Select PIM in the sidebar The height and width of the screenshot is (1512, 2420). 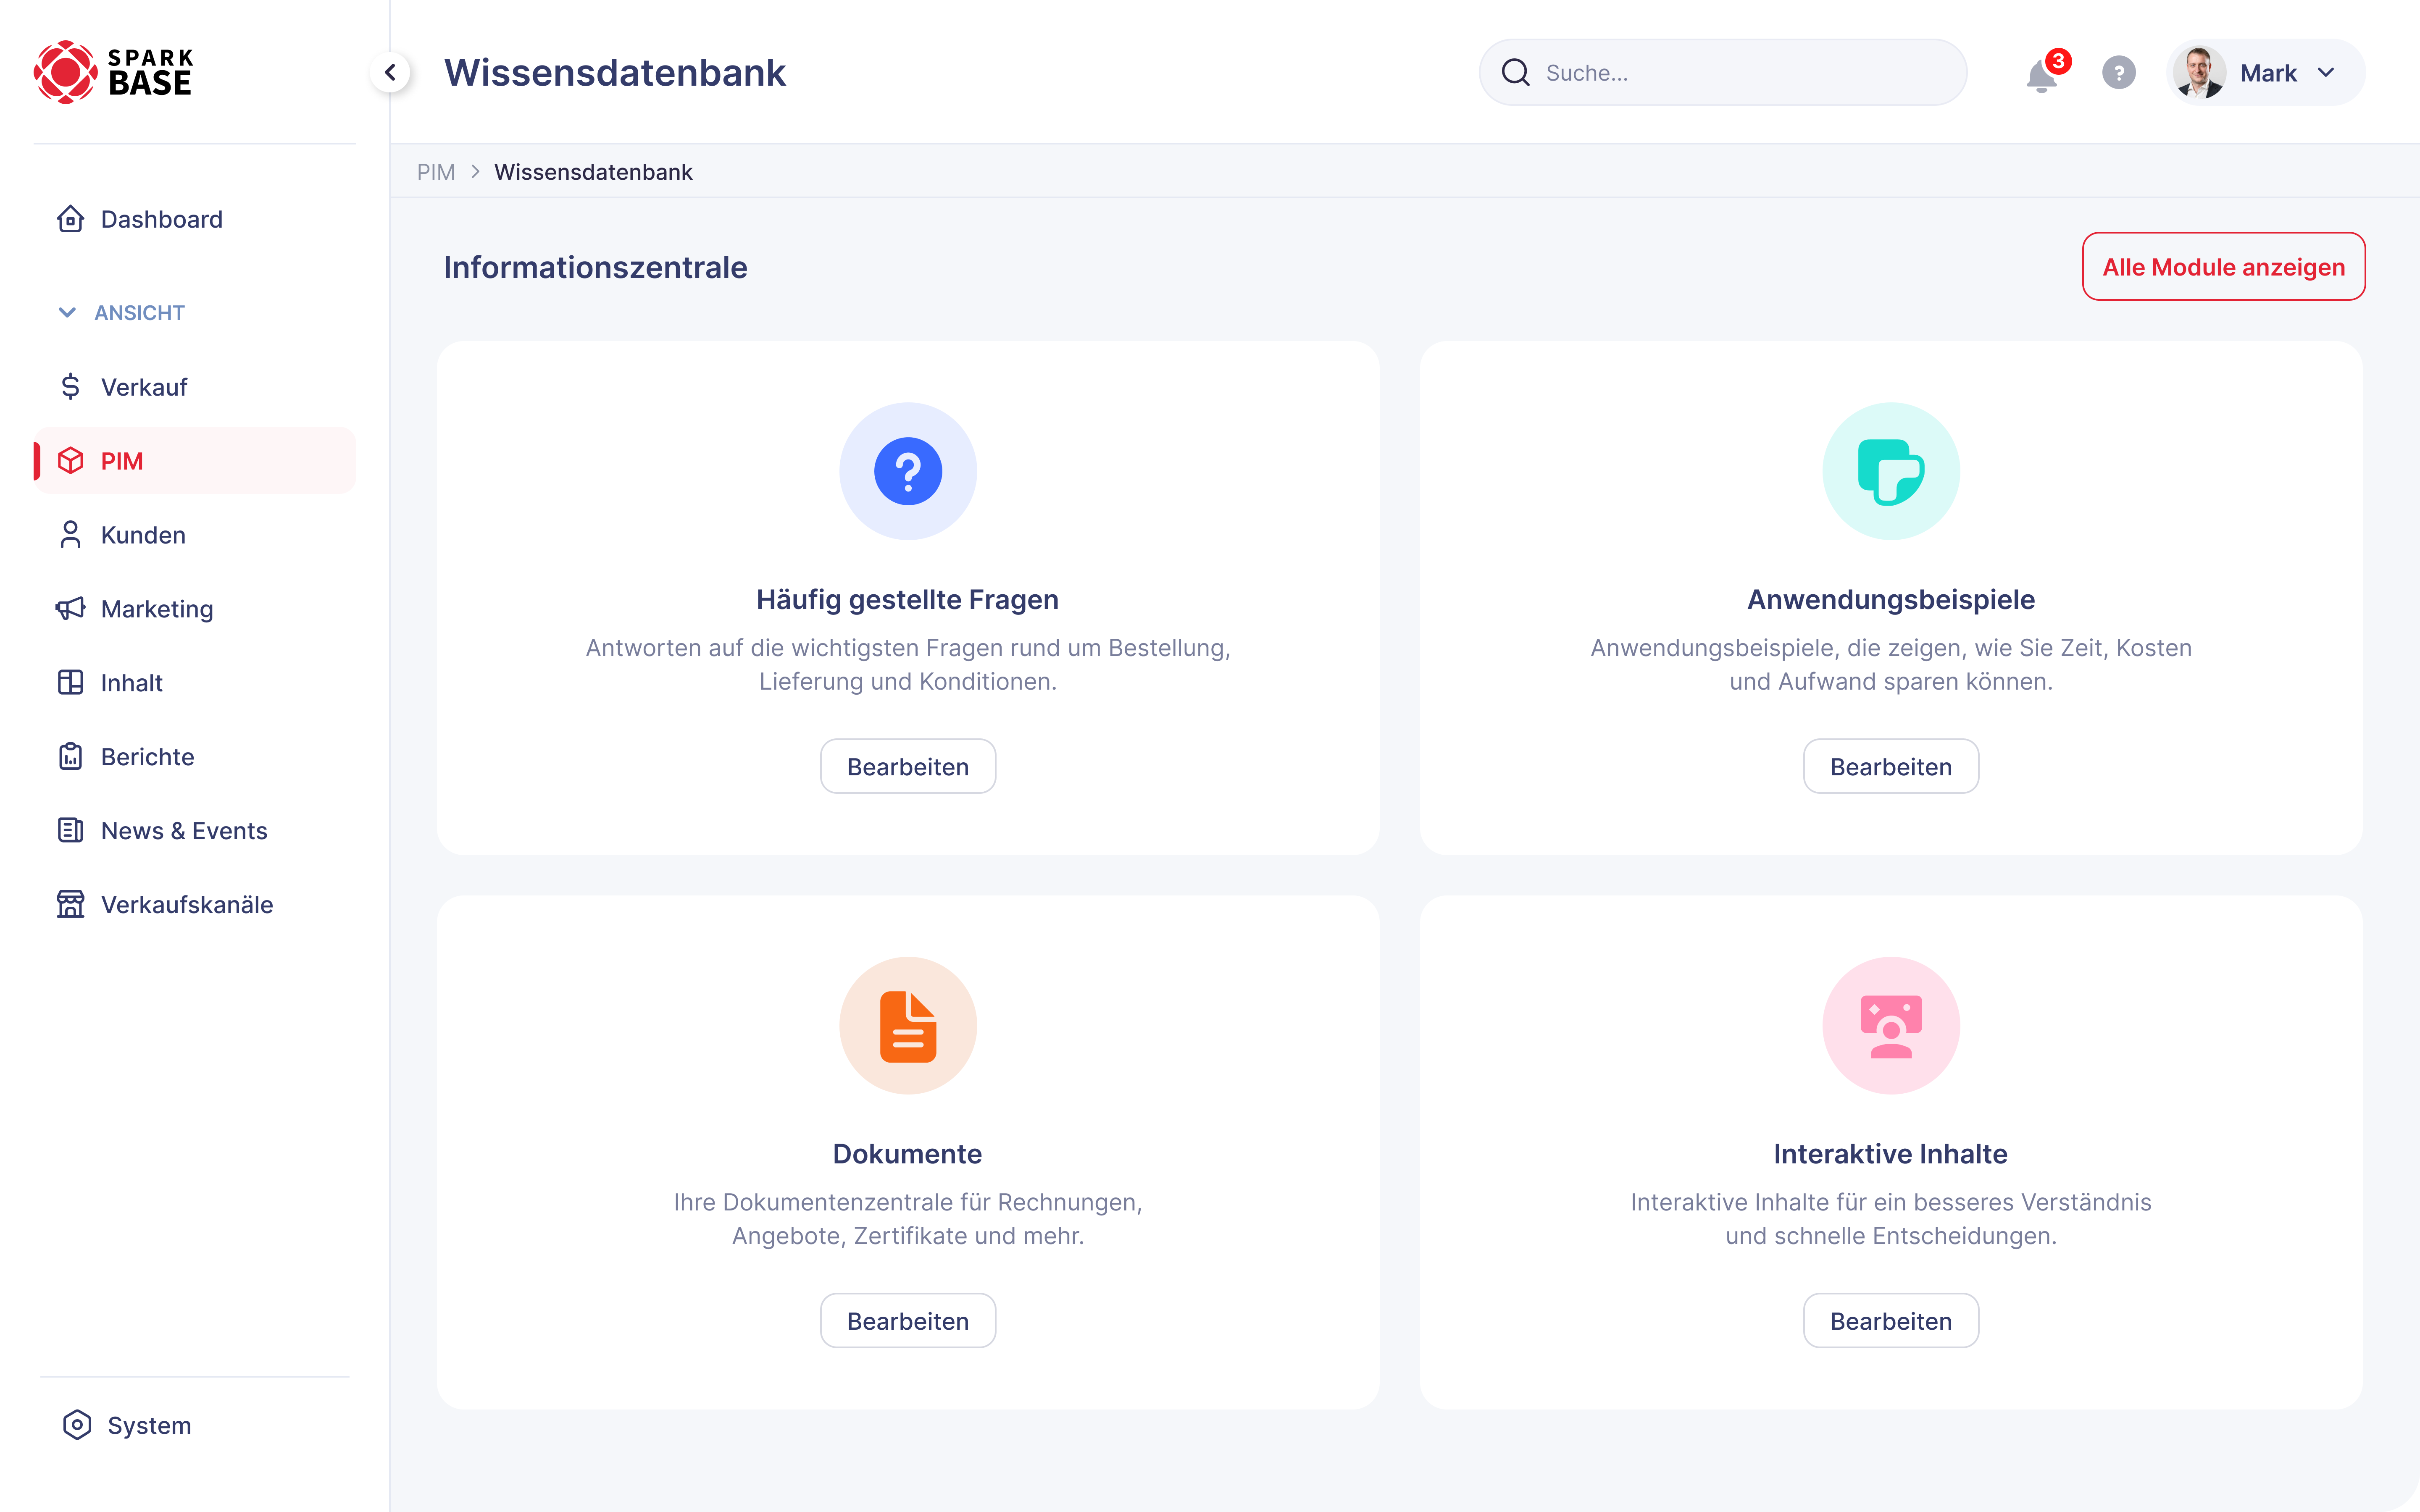point(194,461)
